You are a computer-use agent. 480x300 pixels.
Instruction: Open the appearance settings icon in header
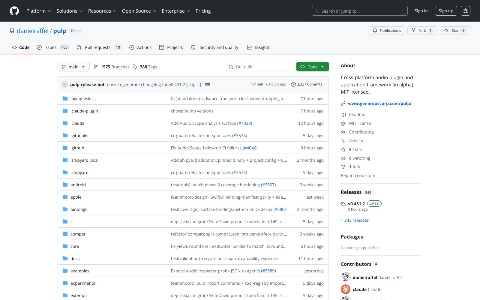(465, 11)
